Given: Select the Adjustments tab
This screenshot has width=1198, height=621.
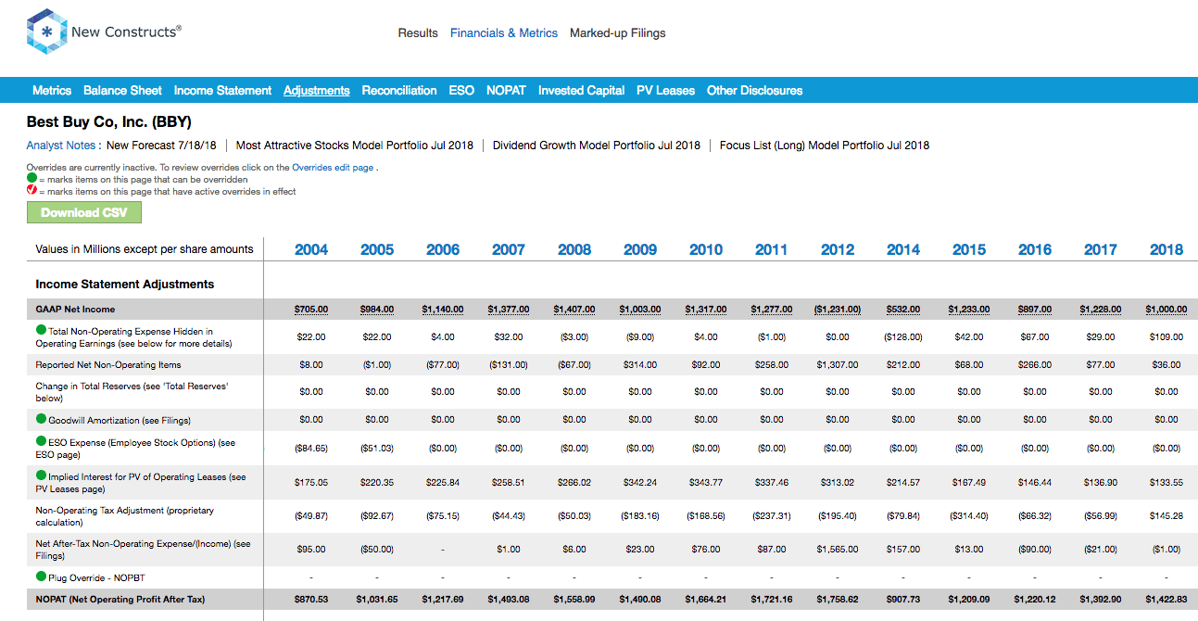Looking at the screenshot, I should point(317,90).
